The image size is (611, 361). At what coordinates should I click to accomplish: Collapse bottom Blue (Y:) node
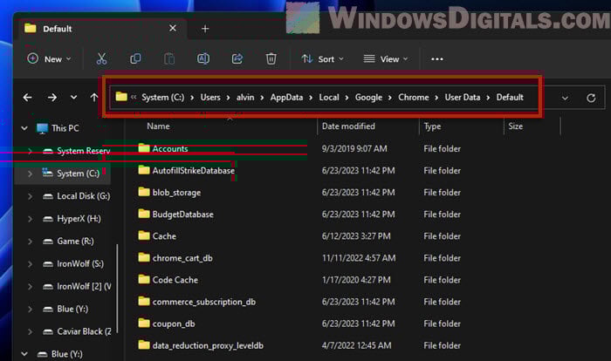[24, 354]
